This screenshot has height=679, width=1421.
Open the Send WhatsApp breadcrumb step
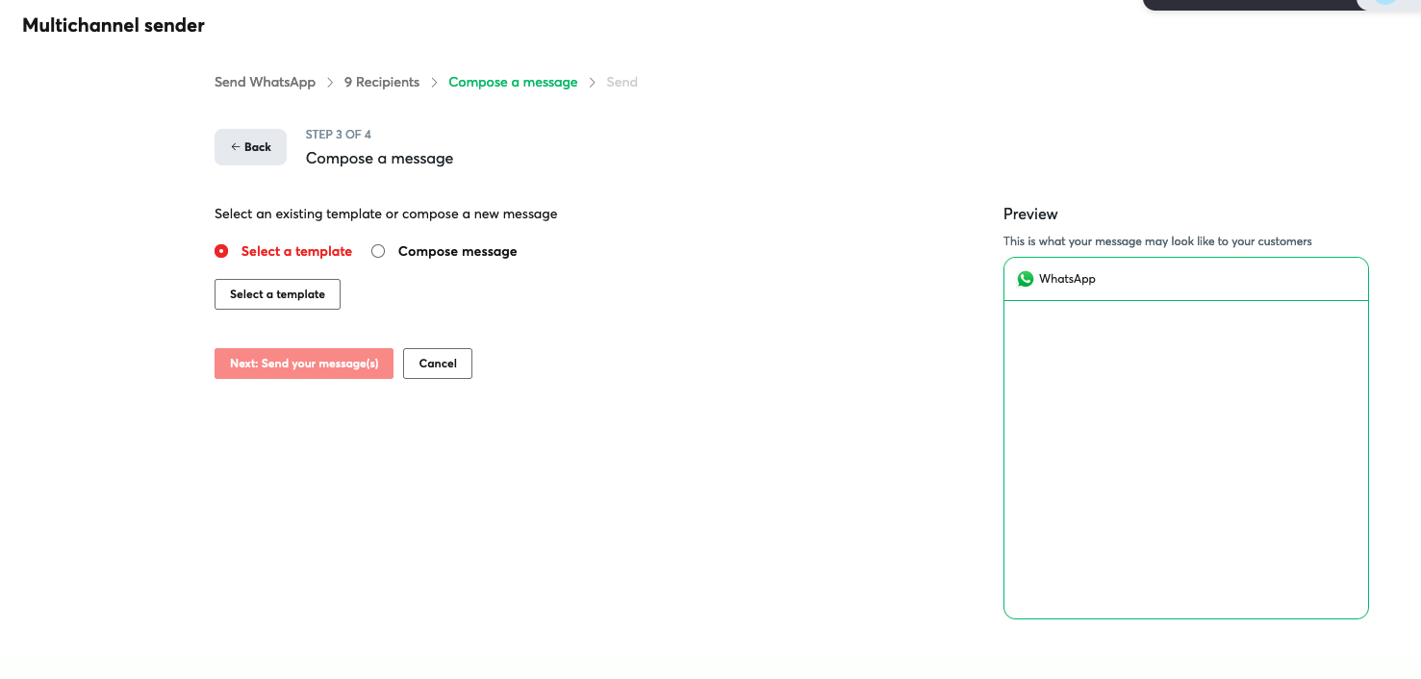tap(265, 82)
